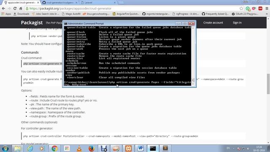Reload the page with refresh icon
The height and width of the screenshot is (152, 270).
(x=15, y=8)
